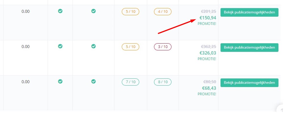
Task: Click the struck-through price €362,25
Action: 208,47
